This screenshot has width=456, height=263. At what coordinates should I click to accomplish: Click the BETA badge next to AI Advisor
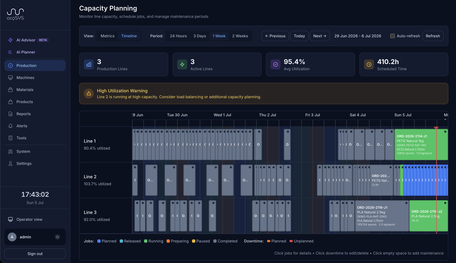click(x=43, y=40)
